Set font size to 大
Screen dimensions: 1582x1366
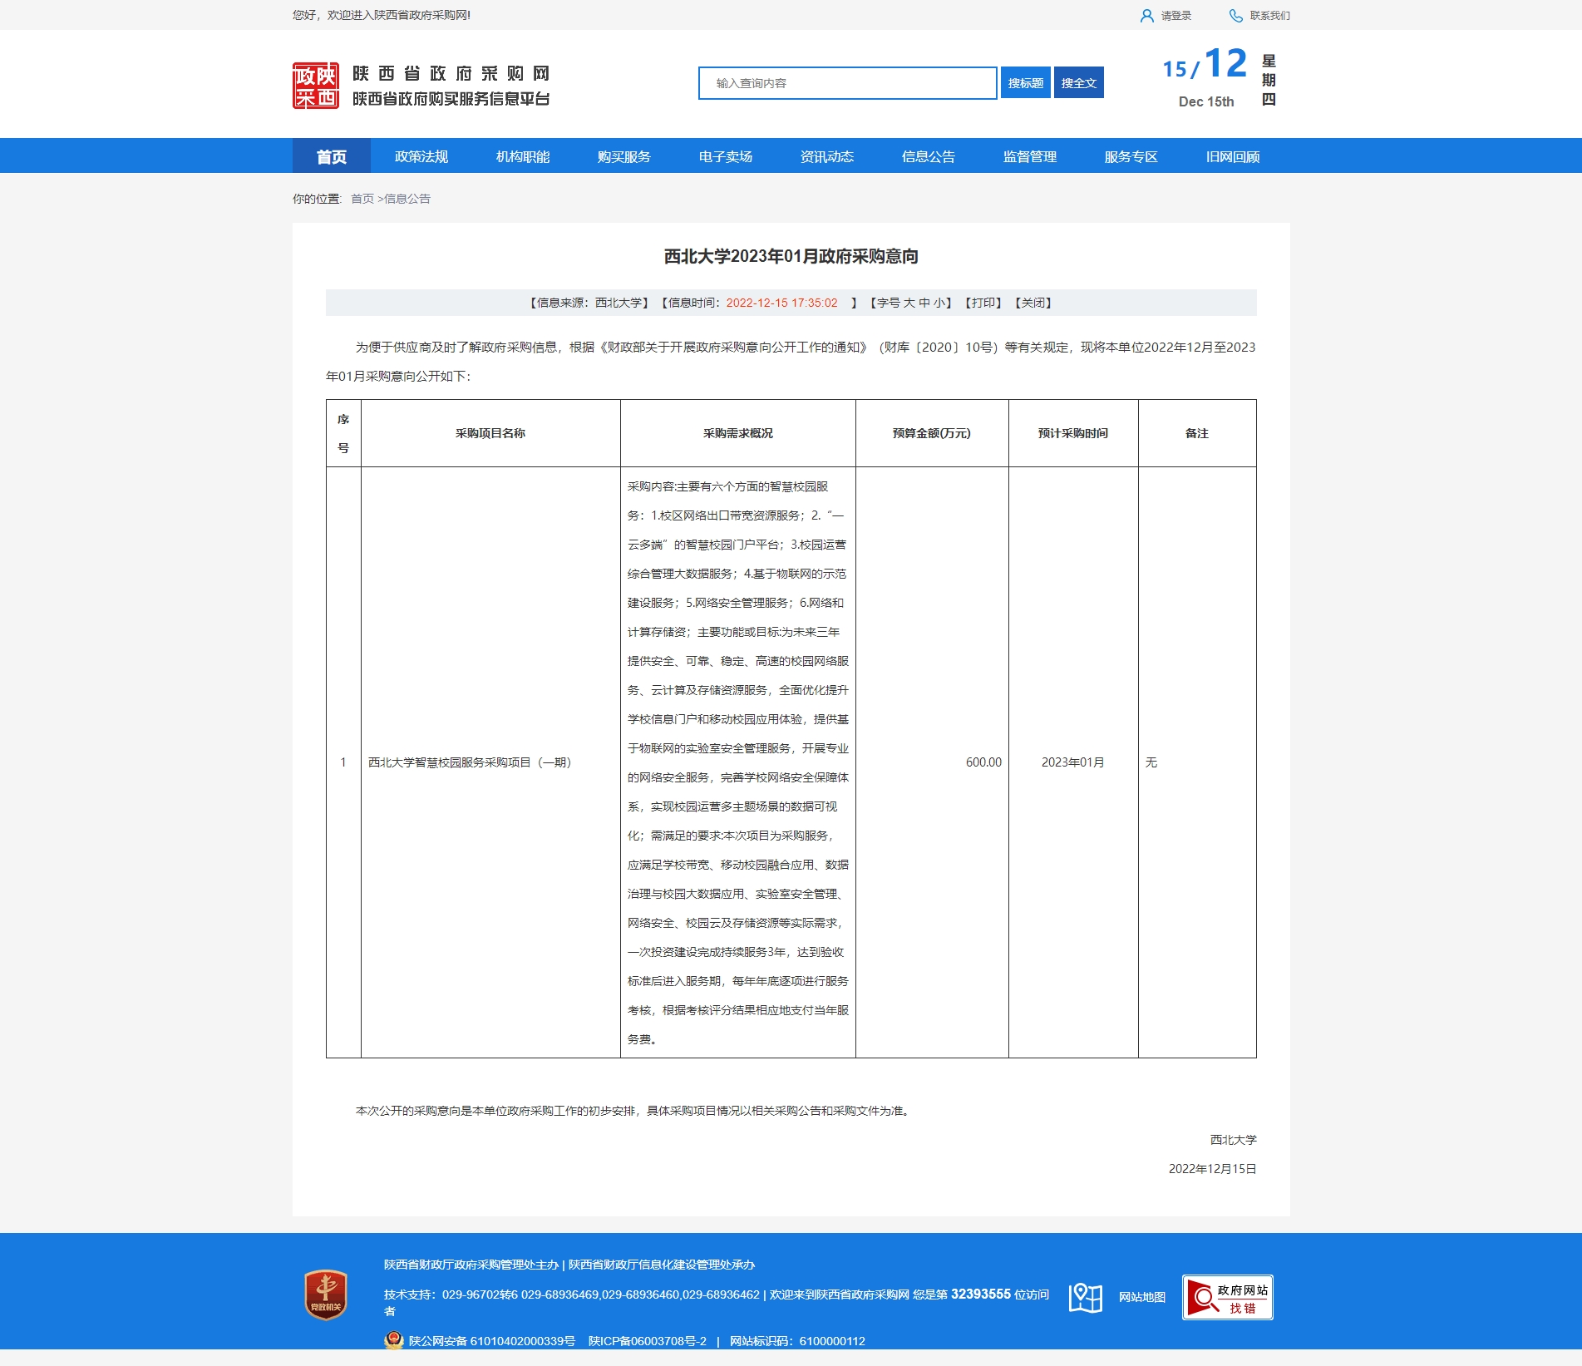[x=909, y=303]
